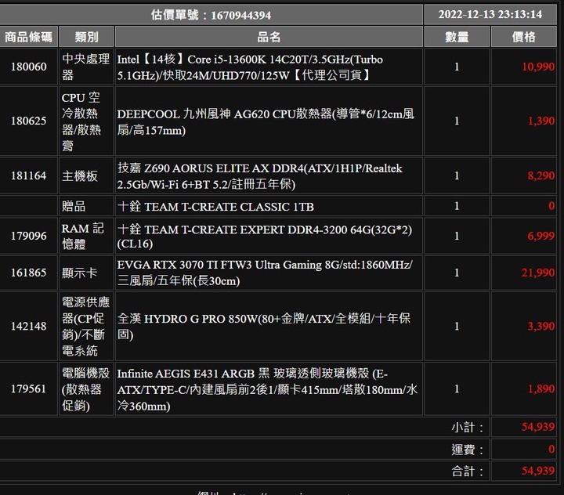564x495 pixels.
Task: Click the quantity cell in the 贈品 row
Action: click(x=457, y=206)
